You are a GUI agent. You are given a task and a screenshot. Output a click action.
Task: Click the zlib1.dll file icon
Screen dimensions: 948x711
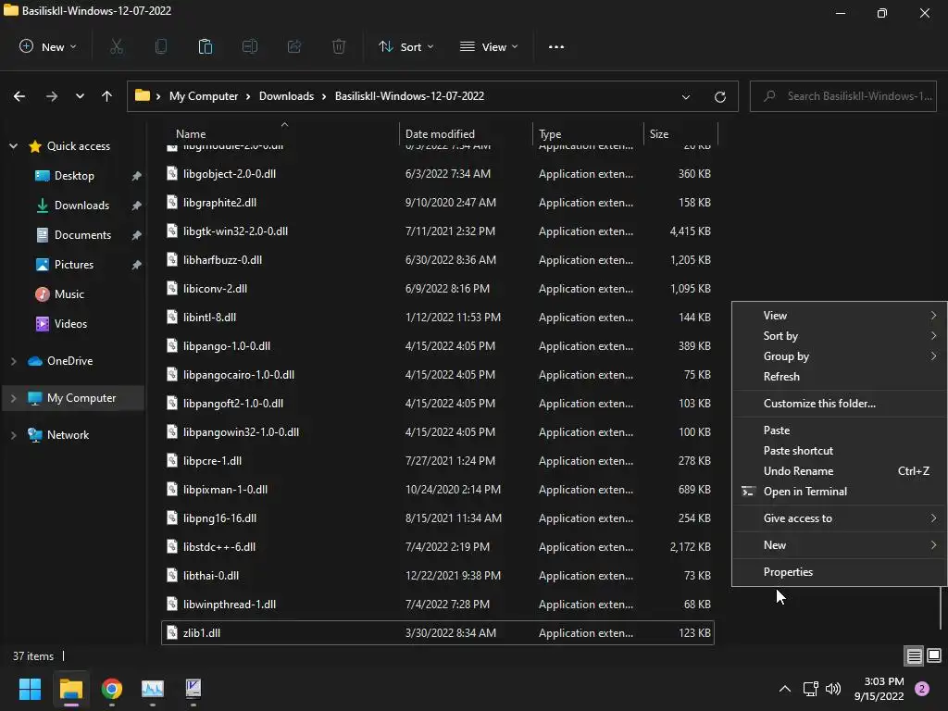tap(172, 632)
